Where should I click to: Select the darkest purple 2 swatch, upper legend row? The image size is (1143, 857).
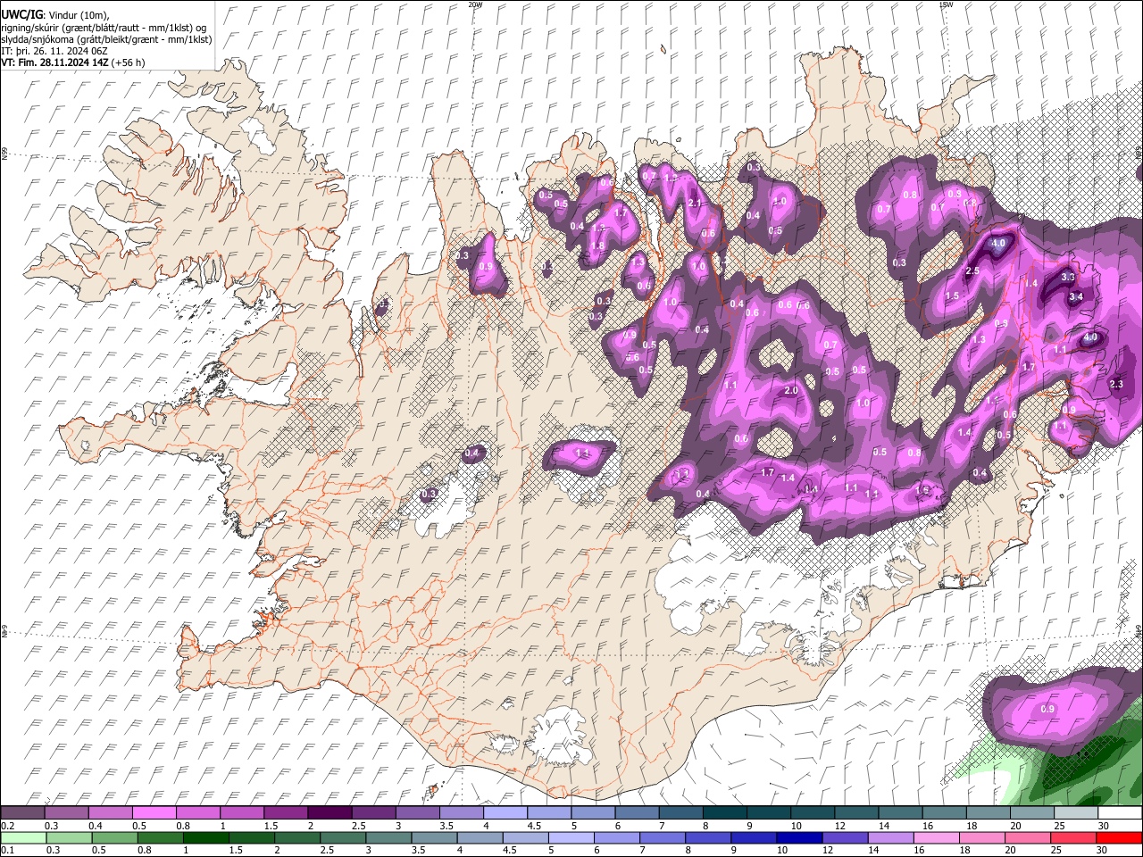(x=330, y=813)
